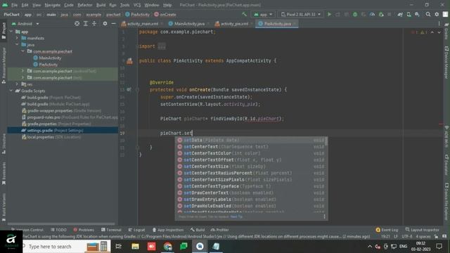The width and height of the screenshot is (450, 253).
Task: Click the SDK Manager icon in toolbar
Action: coord(417,14)
